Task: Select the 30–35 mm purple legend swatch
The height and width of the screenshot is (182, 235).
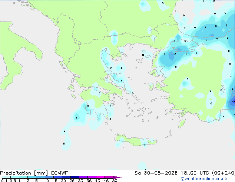Action: [83, 177]
